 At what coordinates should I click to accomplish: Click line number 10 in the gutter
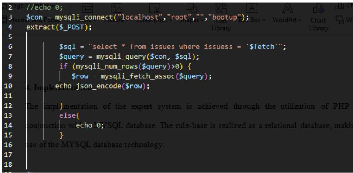pos(11,86)
